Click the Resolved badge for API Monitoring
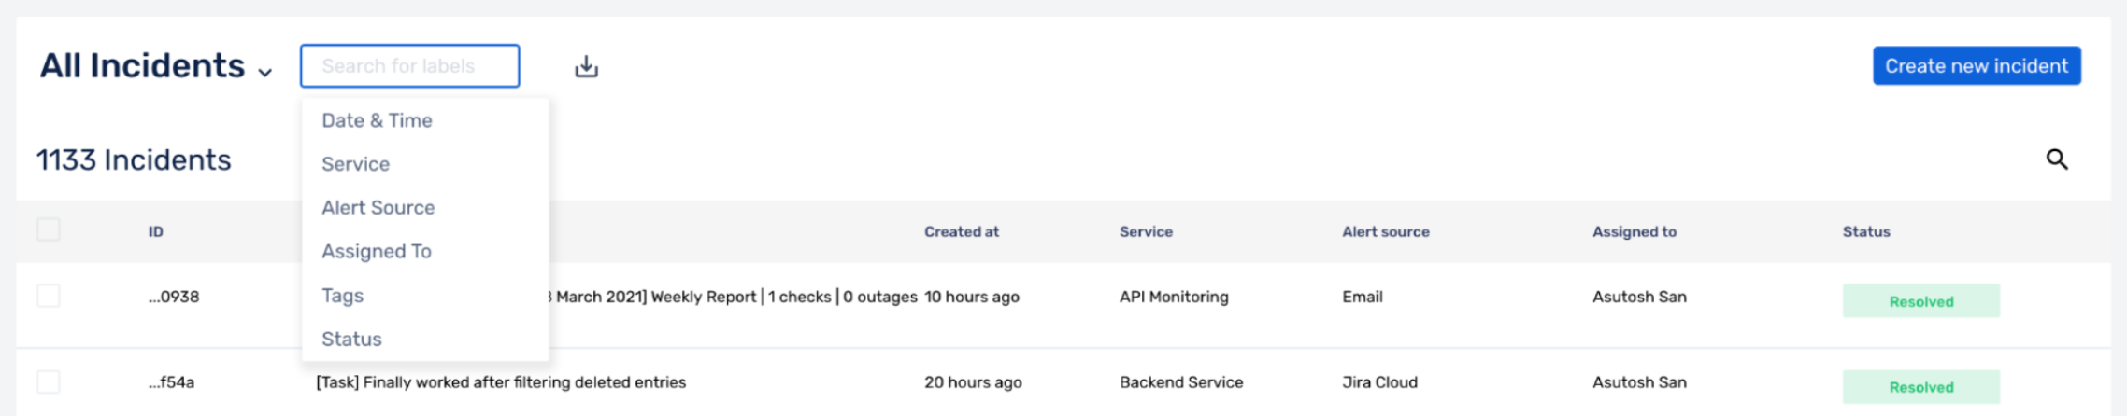The height and width of the screenshot is (416, 2127). coord(1921,301)
